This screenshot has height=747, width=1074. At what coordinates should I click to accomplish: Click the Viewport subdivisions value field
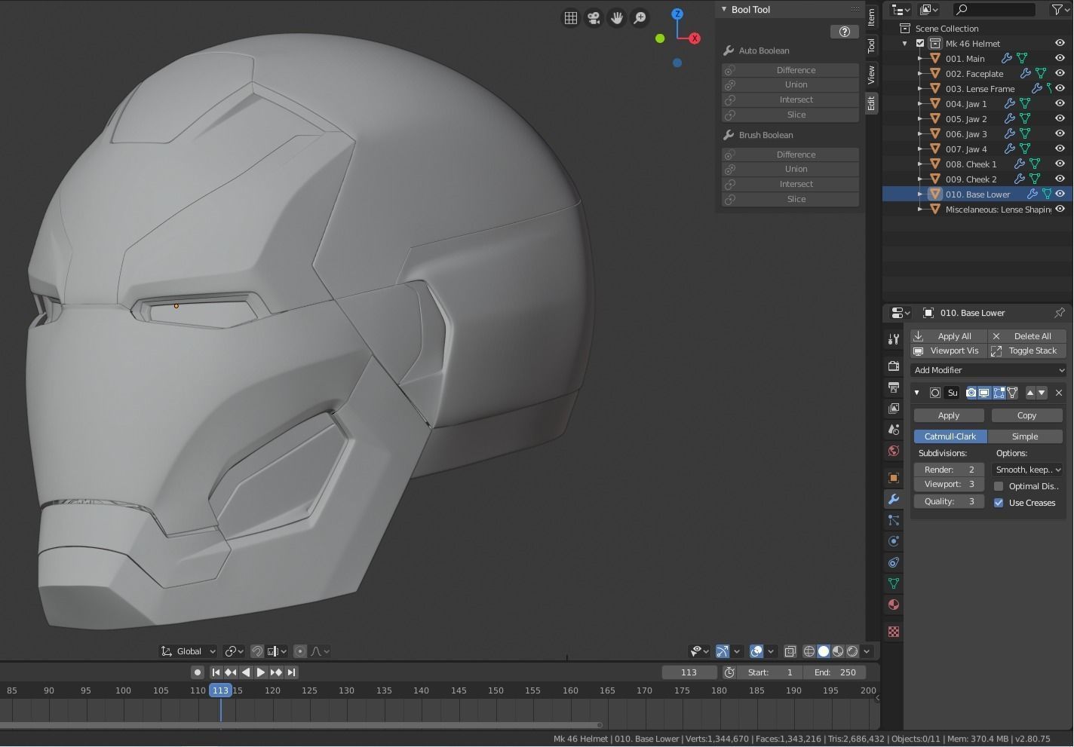(949, 485)
